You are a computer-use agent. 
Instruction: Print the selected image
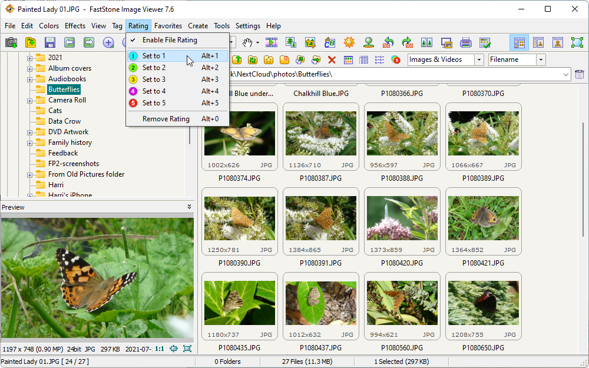tap(466, 42)
